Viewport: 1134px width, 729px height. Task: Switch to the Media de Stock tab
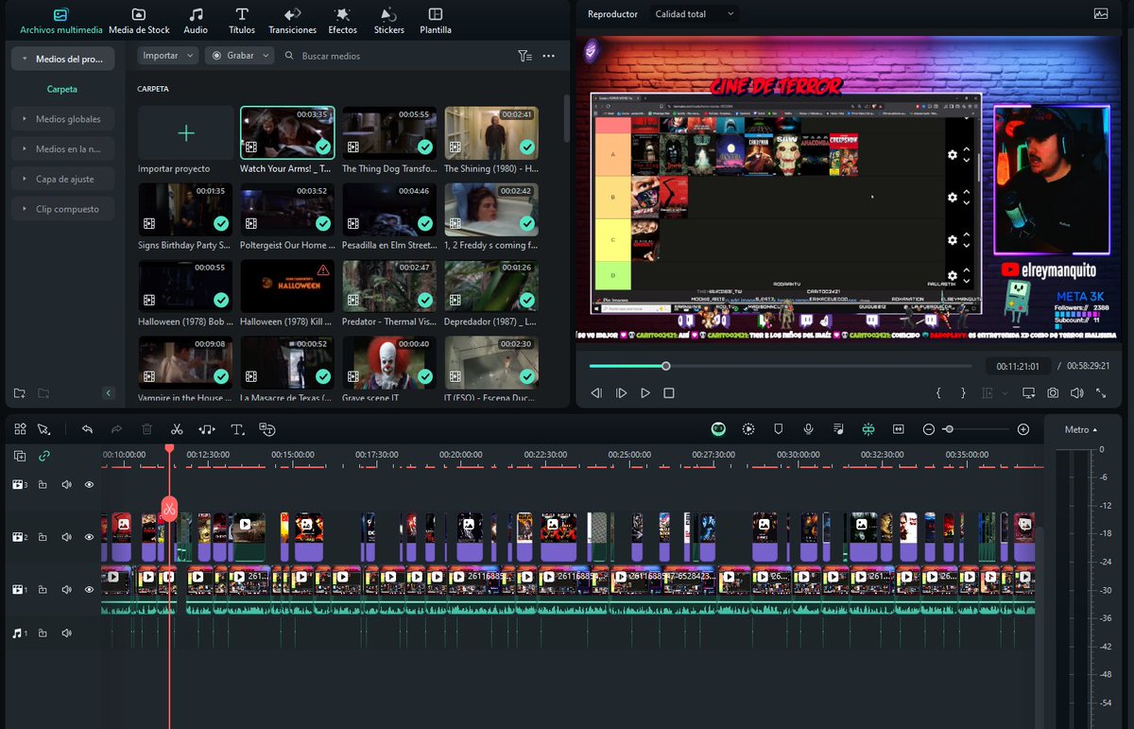pos(139,21)
